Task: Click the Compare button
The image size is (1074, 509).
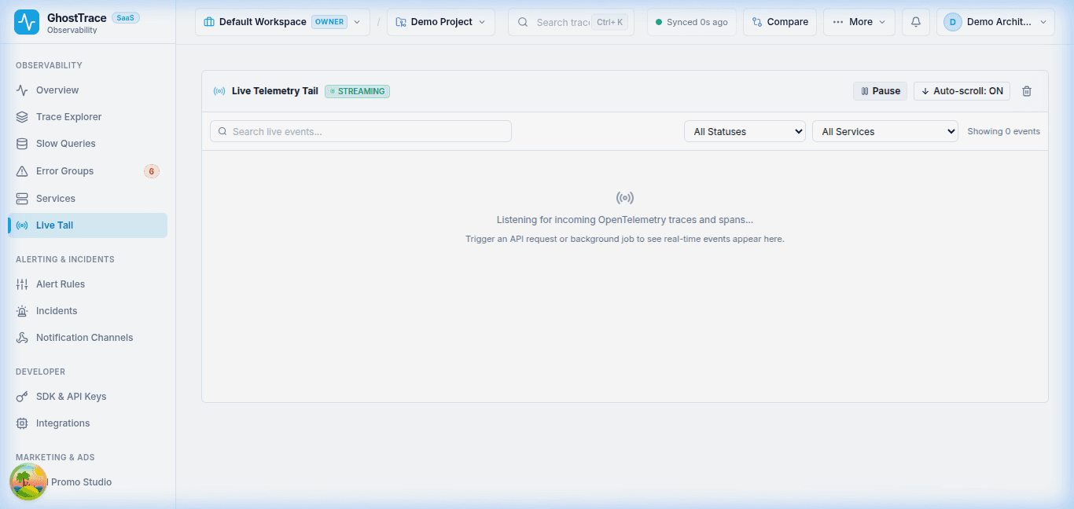Action: coord(780,22)
